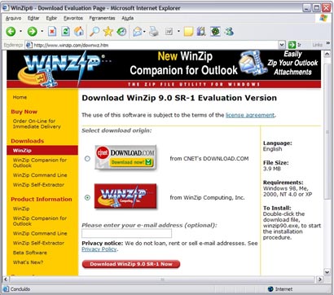Open WinZip under Product Information
The width and height of the screenshot is (334, 295).
click(21, 209)
